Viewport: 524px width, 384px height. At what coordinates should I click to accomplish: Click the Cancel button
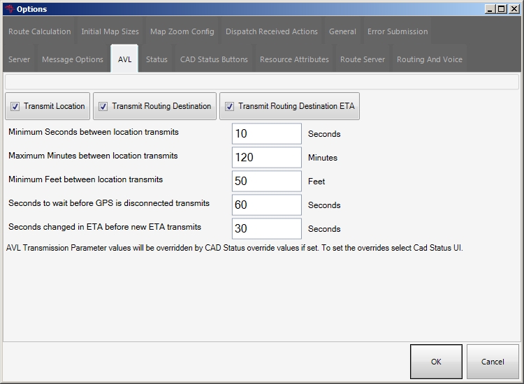click(493, 362)
